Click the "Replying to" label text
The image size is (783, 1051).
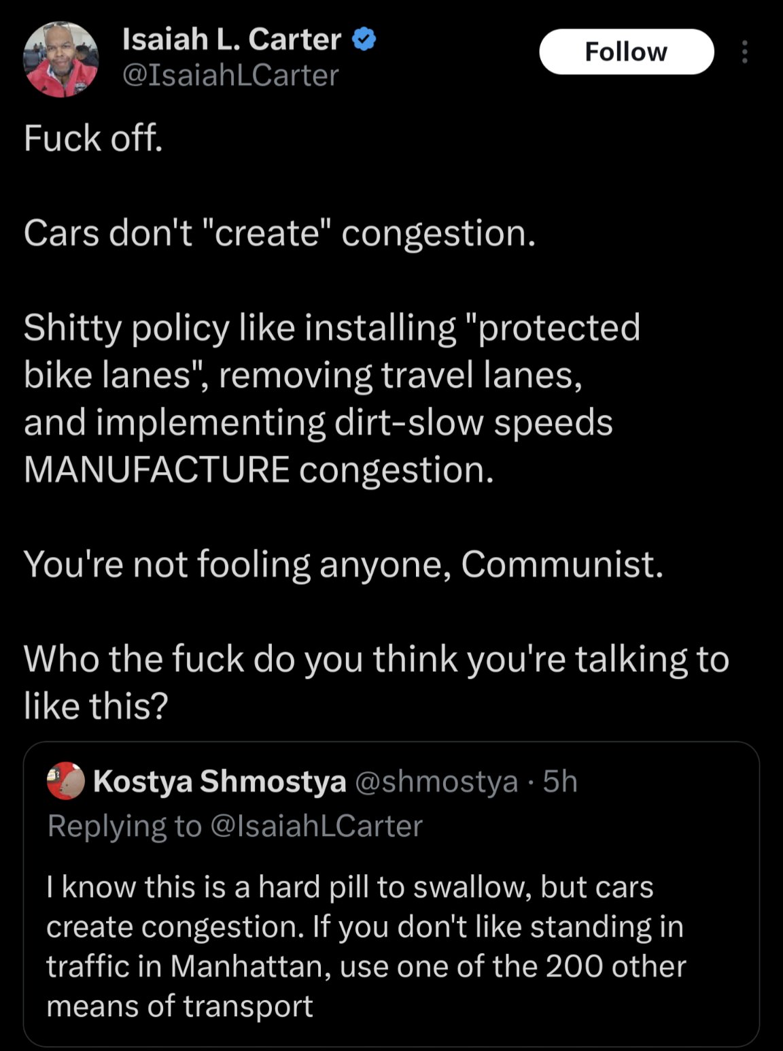click(x=124, y=826)
